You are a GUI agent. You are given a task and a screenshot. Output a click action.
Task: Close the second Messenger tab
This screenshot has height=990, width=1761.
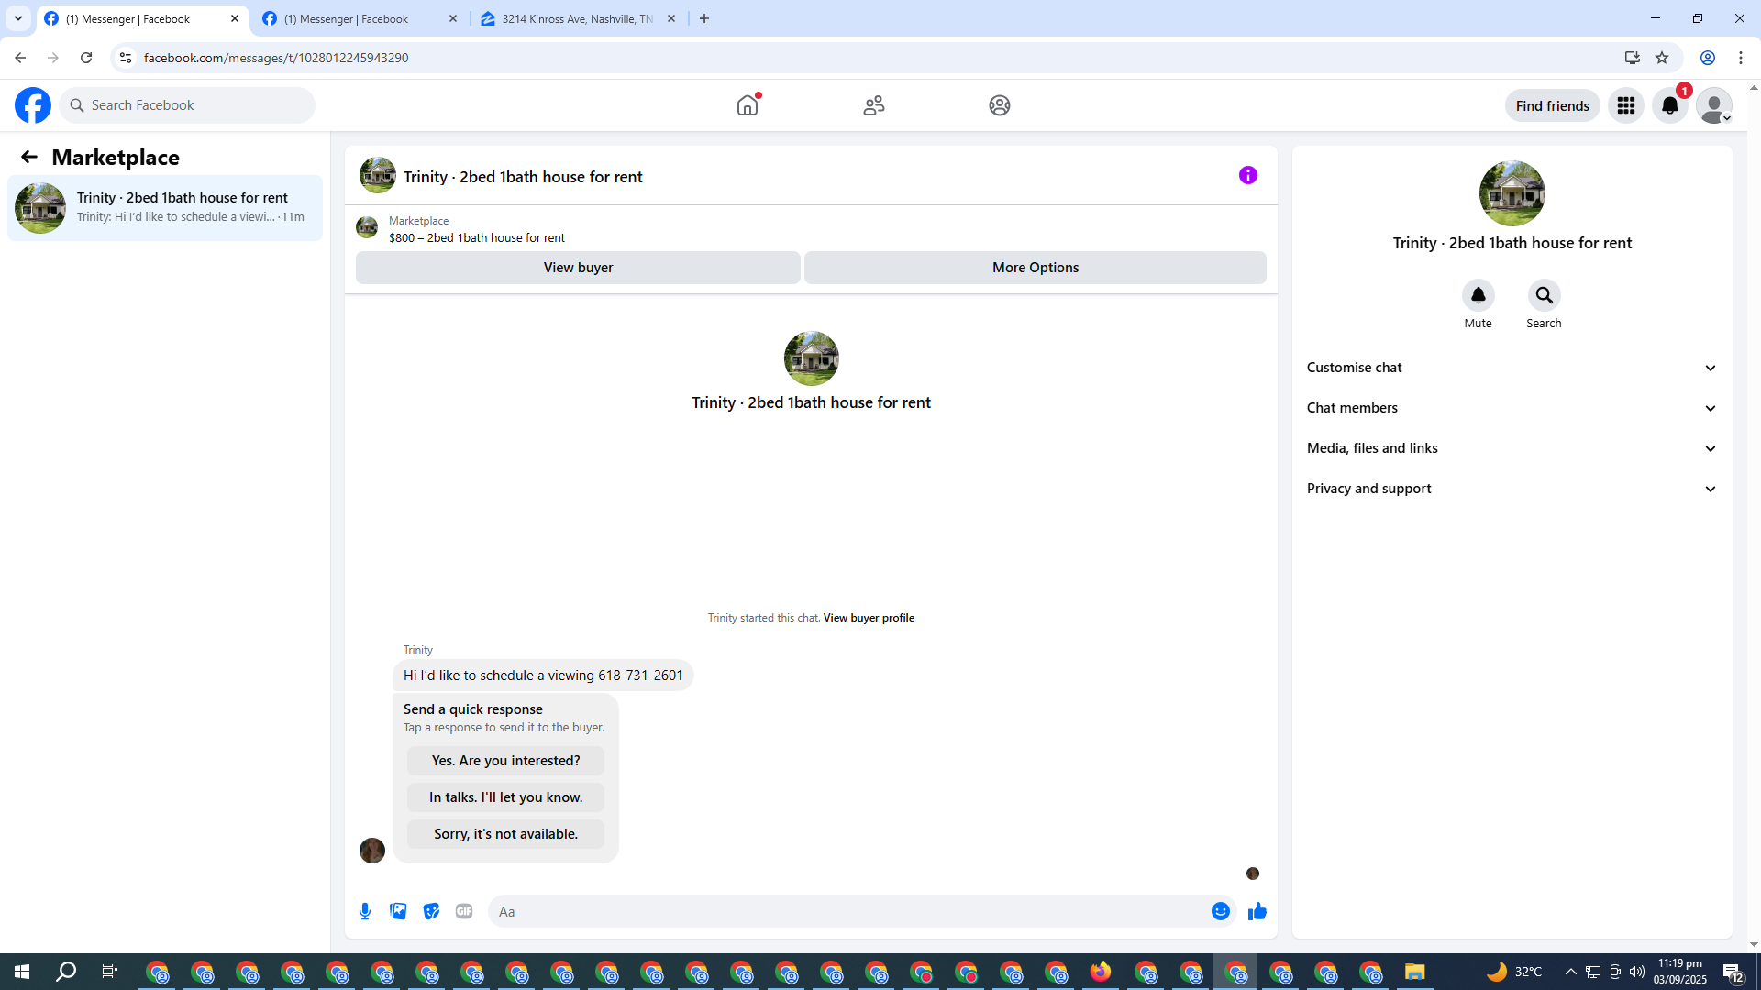tap(453, 18)
